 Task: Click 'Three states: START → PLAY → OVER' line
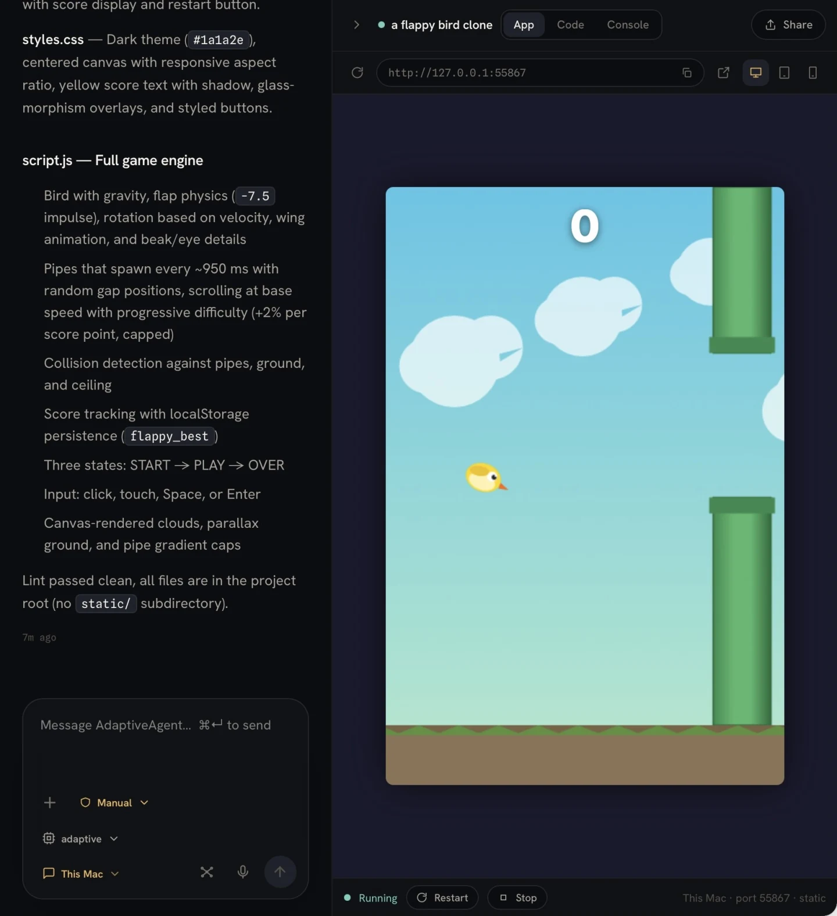[164, 466]
